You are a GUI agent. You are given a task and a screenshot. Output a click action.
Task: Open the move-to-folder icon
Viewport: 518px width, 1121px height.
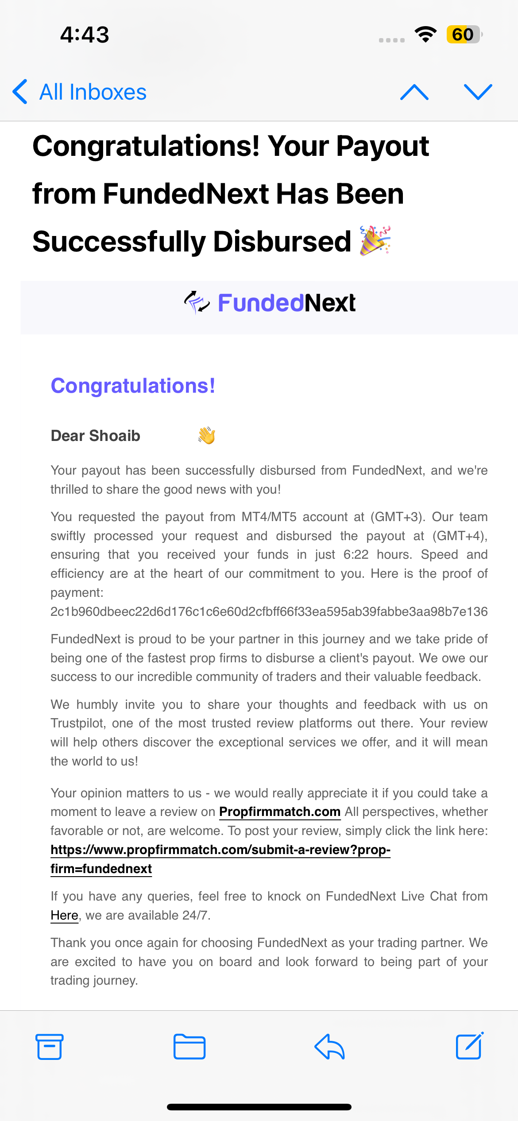189,1047
